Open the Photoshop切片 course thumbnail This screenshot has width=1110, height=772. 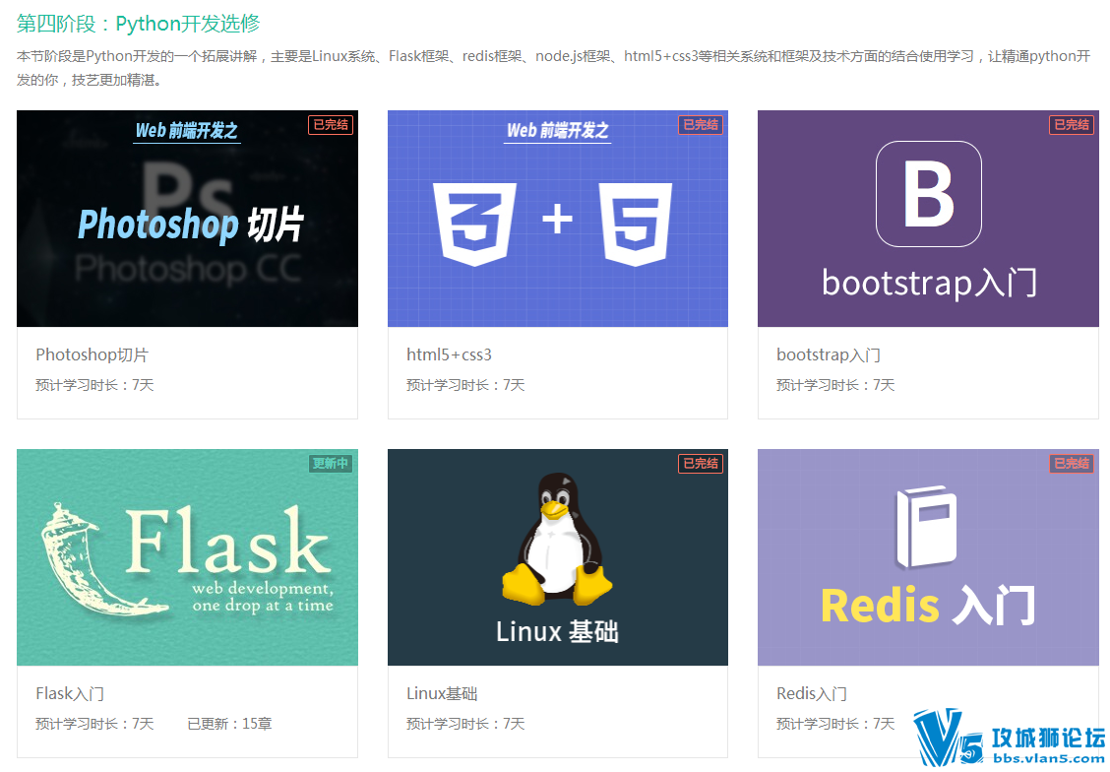(x=187, y=219)
